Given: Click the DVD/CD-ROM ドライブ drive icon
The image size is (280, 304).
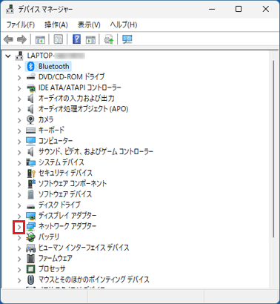Looking at the screenshot, I should (x=30, y=77).
